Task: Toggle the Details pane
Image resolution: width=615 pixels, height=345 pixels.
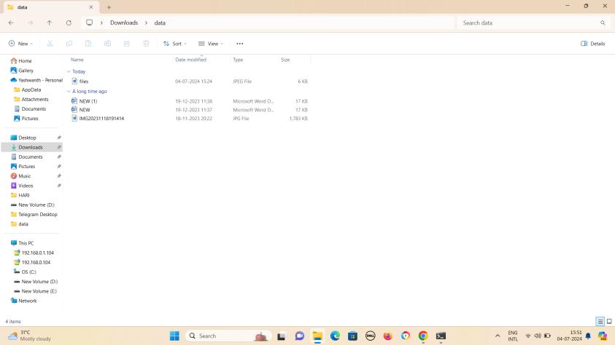Action: click(592, 44)
